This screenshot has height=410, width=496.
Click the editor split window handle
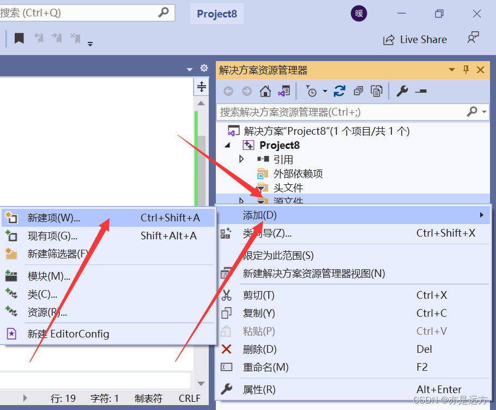pos(202,87)
